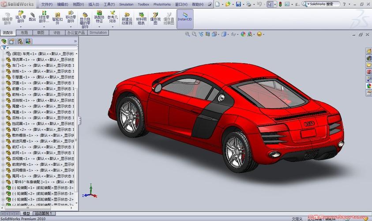The image size is (372, 221).
Task: Toggle the Instant3D button
Action: point(184,19)
